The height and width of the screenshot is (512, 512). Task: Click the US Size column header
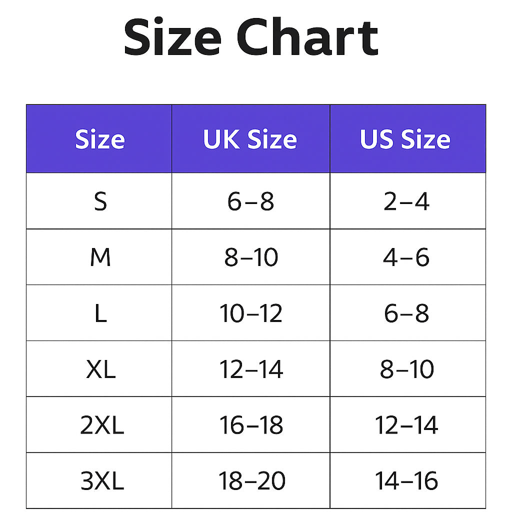click(x=405, y=139)
